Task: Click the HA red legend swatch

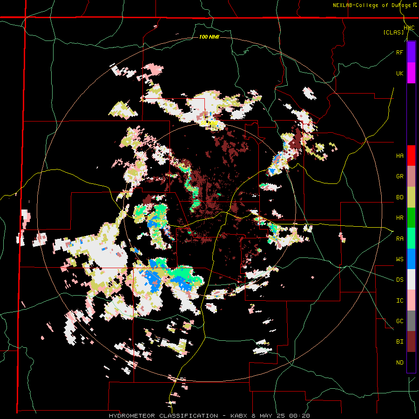Action: (411, 155)
